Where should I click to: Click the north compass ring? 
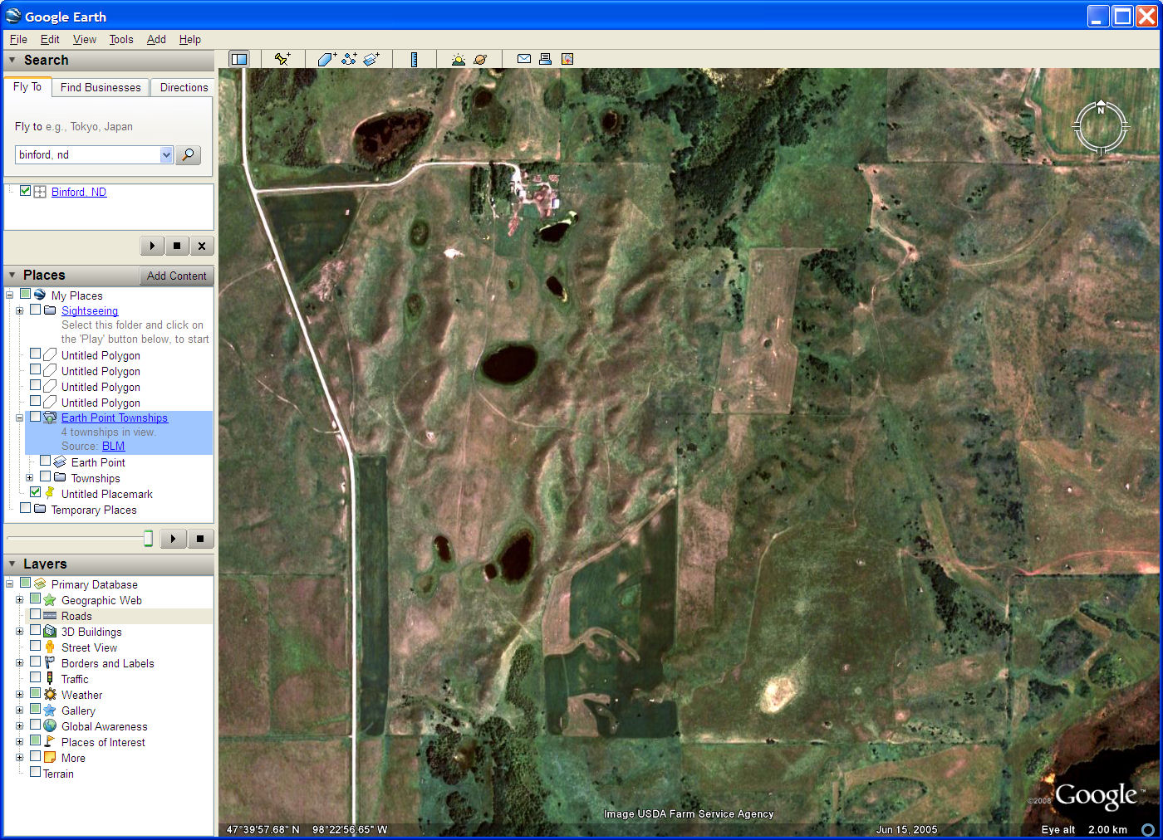1101,127
